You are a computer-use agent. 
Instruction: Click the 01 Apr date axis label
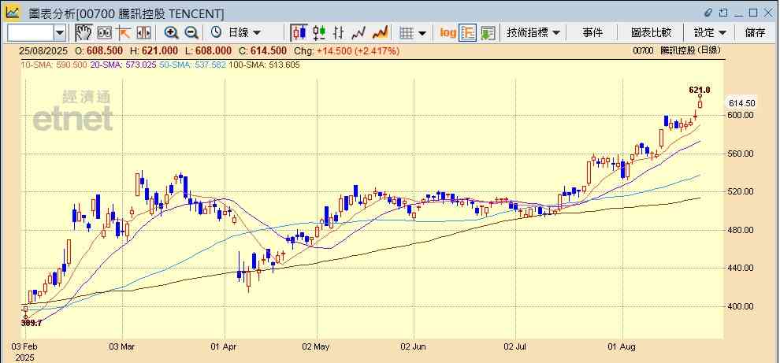pyautogui.click(x=225, y=346)
